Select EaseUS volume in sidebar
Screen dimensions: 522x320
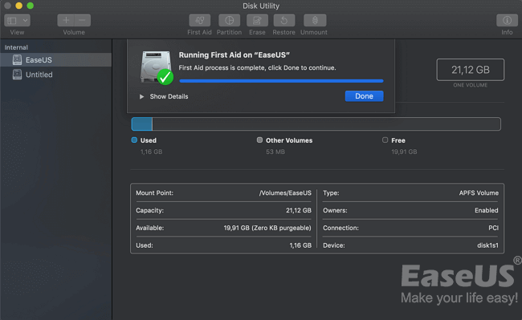(x=56, y=60)
